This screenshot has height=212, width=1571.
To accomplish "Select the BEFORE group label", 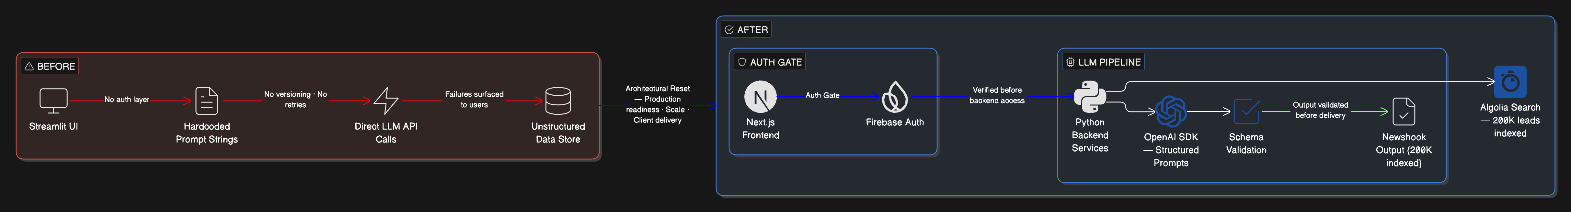I will 50,66.
